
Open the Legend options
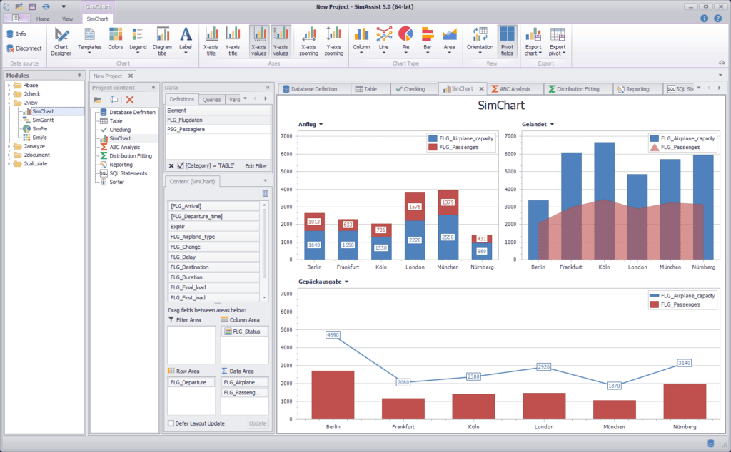click(138, 41)
